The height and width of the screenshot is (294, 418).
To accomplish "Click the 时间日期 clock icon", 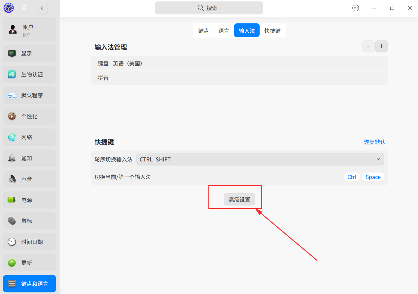I will click(12, 242).
